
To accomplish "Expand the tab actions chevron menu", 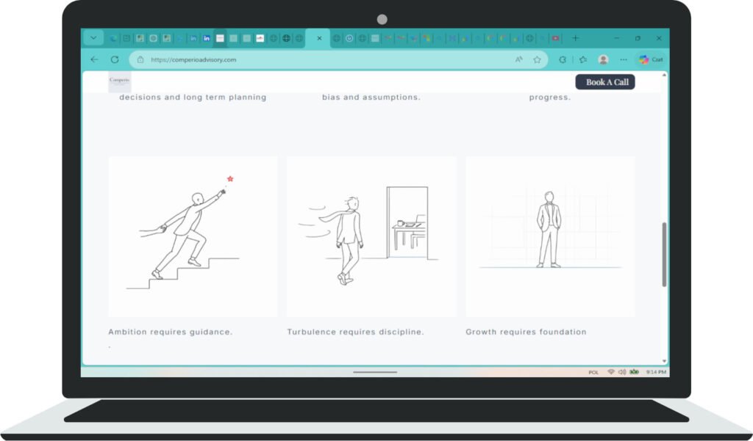I will tap(93, 38).
